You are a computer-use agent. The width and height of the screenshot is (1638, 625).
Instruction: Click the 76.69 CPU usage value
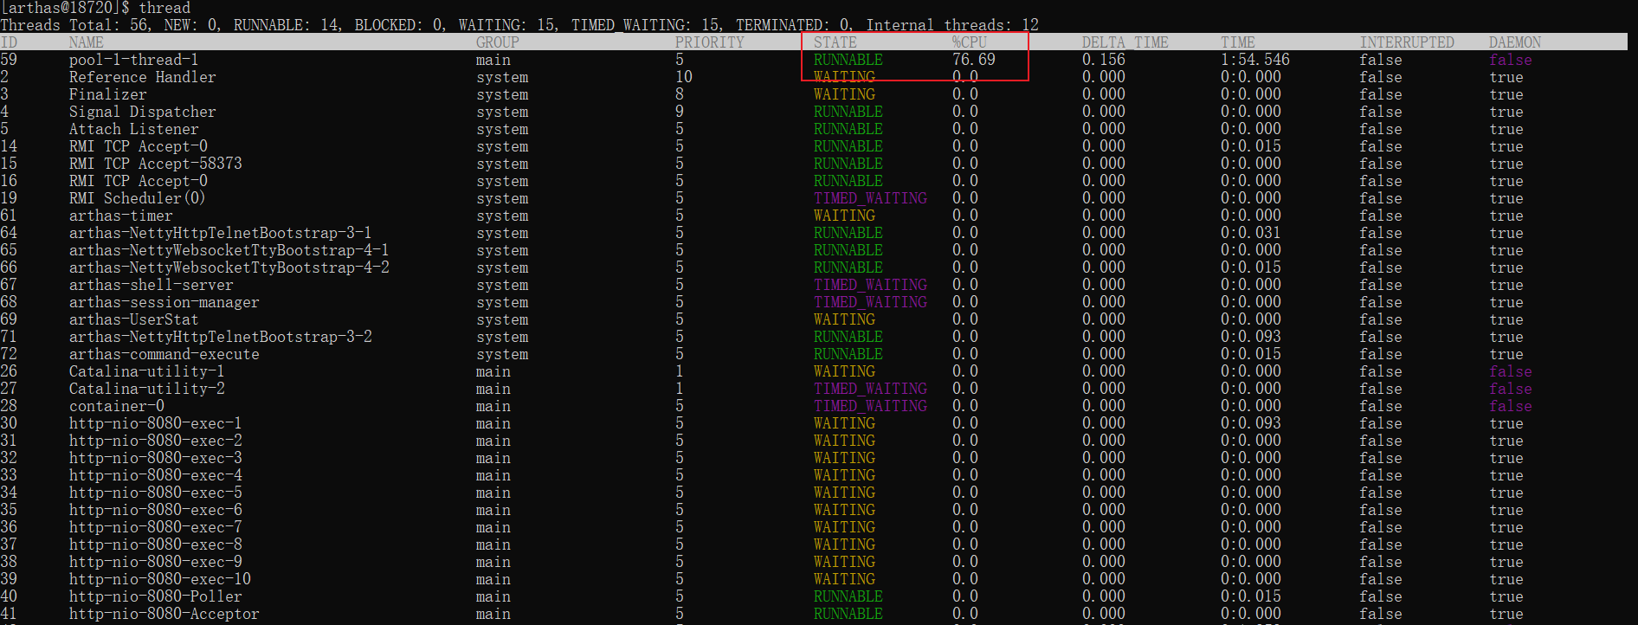pos(973,60)
